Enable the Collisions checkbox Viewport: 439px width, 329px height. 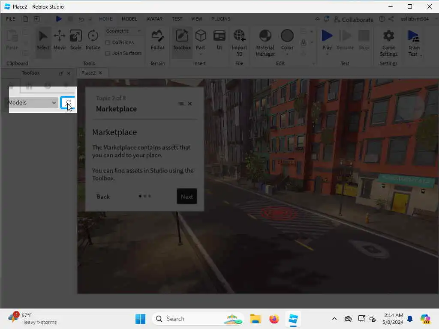tap(108, 42)
